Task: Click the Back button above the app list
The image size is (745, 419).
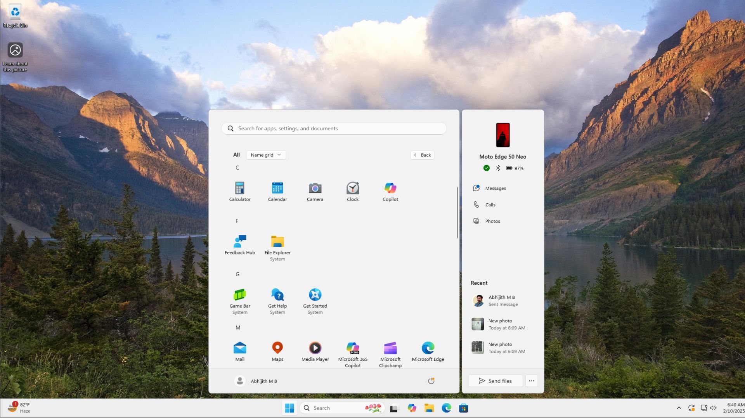Action: pos(422,155)
